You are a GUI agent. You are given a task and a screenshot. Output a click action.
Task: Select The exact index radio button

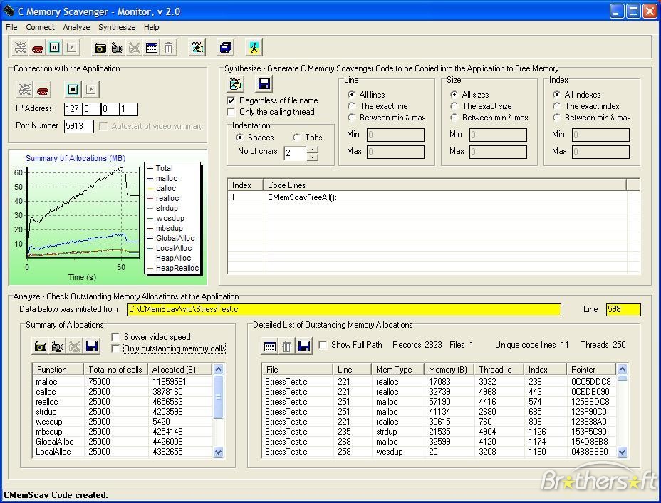(x=556, y=106)
